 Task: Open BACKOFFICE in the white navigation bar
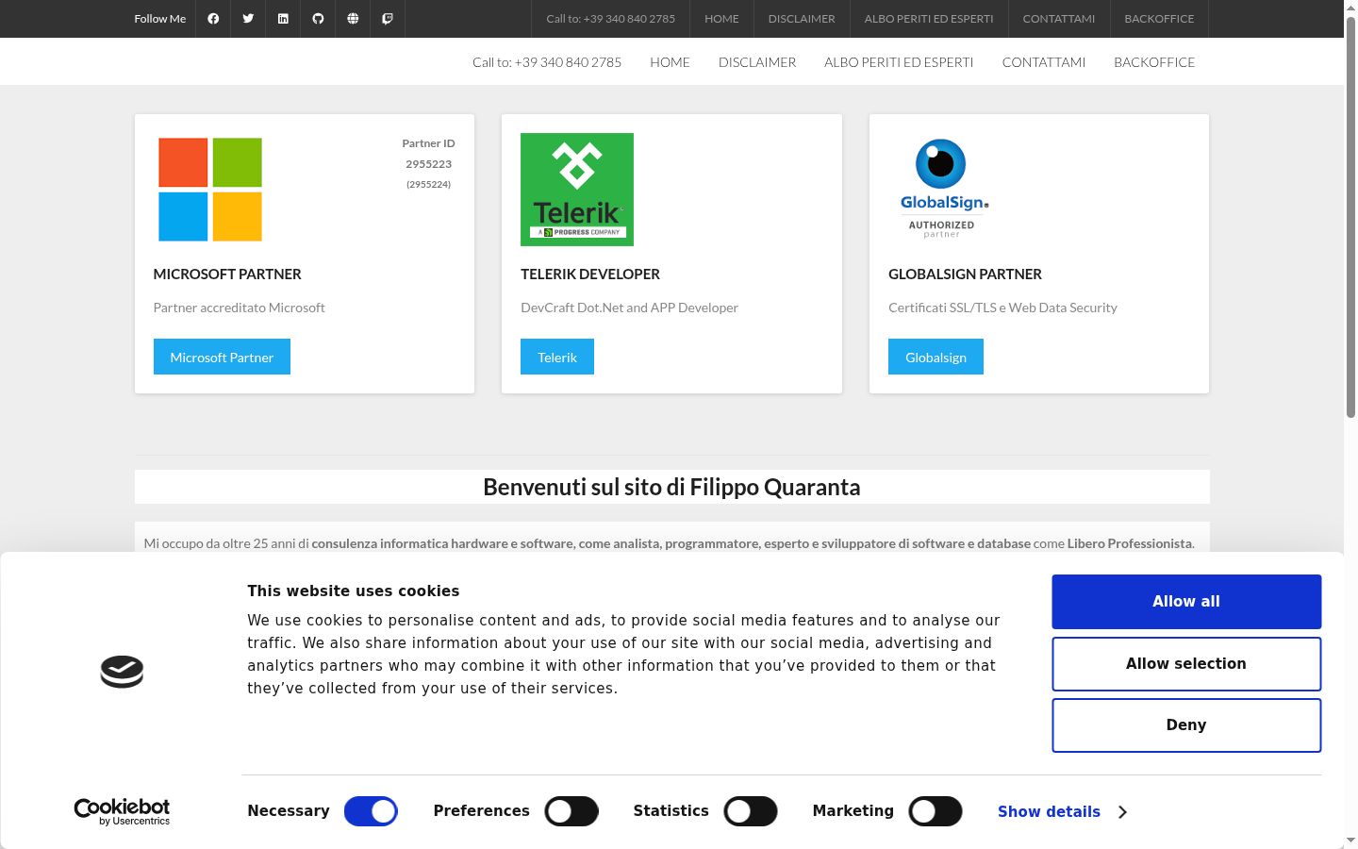1154,62
